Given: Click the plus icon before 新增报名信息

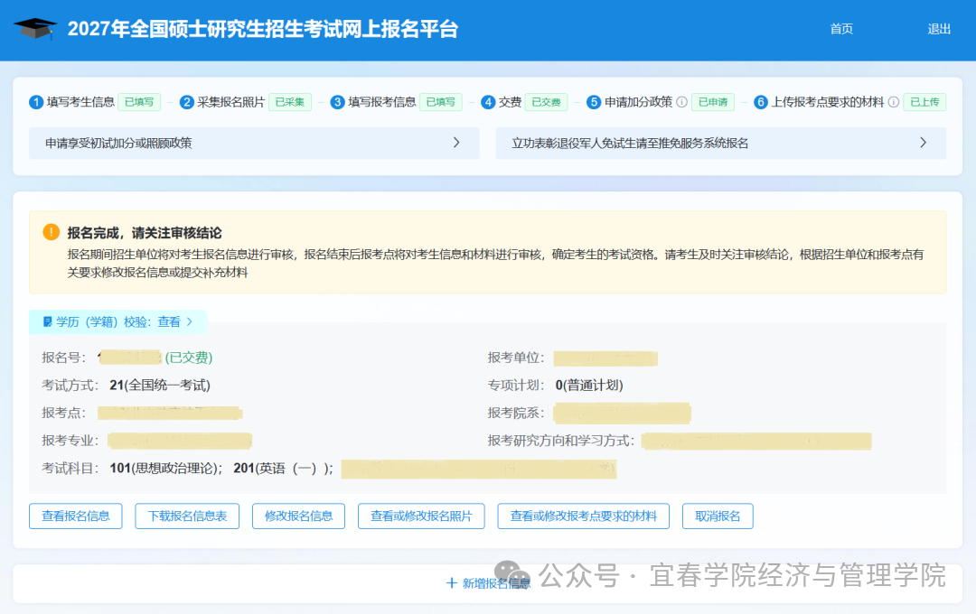Looking at the screenshot, I should (x=452, y=583).
